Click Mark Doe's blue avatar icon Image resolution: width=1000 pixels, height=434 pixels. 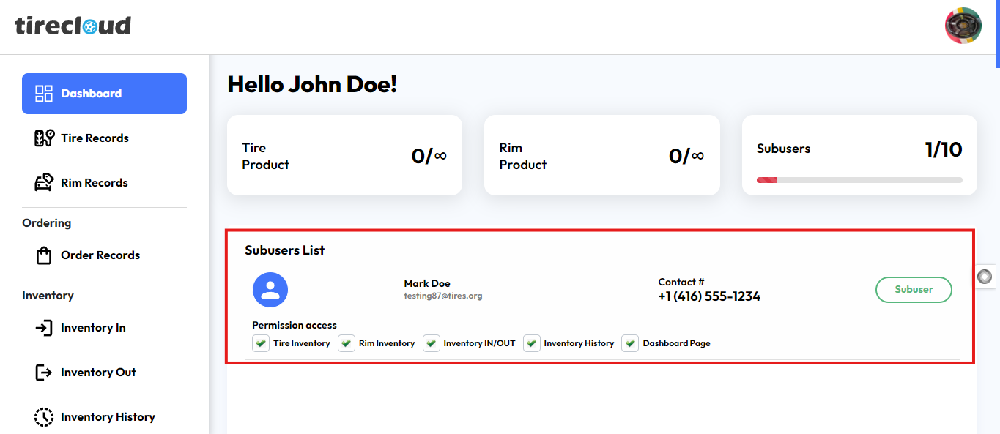tap(270, 290)
